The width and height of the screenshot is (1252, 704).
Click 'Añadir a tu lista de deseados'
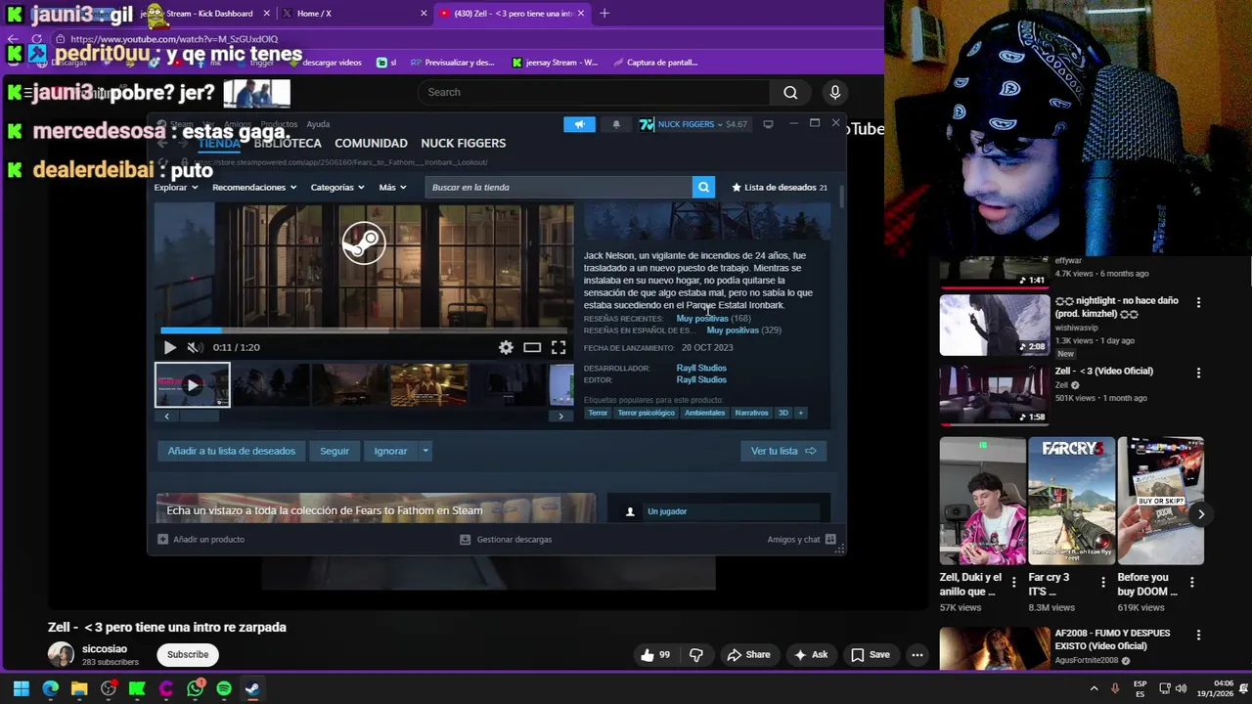[x=231, y=451]
